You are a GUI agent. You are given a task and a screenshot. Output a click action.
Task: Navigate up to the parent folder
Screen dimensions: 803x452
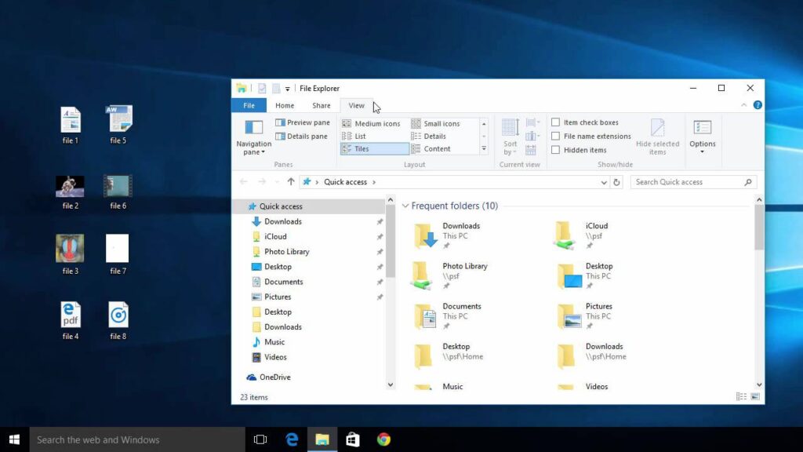pyautogui.click(x=291, y=181)
